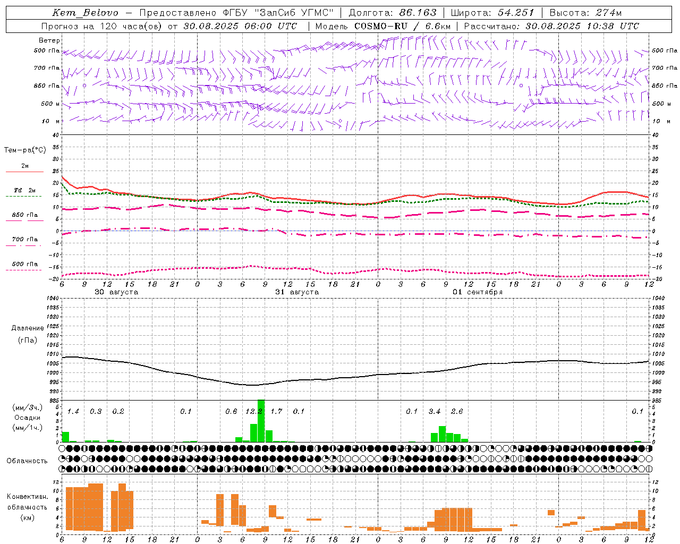Click the elevation value 274м

click(608, 13)
